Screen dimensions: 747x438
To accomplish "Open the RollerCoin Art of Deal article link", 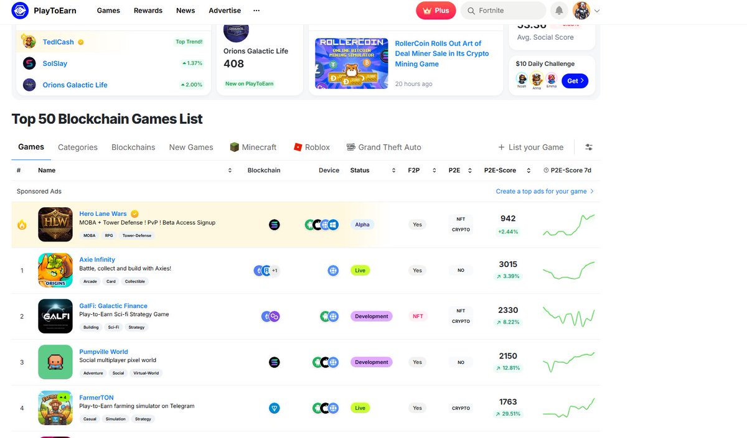I will pyautogui.click(x=442, y=54).
